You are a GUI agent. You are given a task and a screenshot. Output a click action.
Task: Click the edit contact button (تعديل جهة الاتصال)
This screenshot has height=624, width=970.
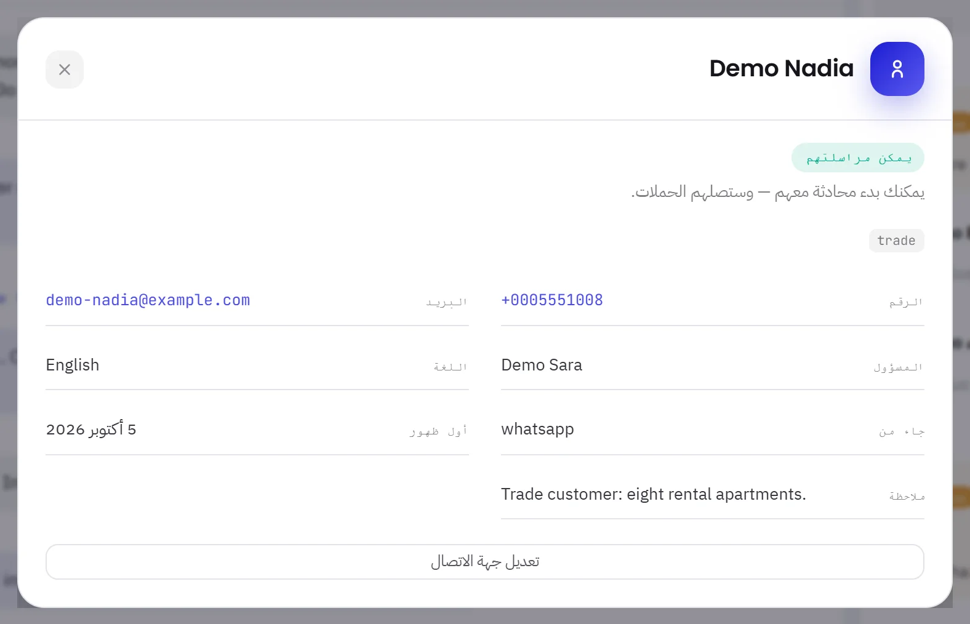coord(485,562)
